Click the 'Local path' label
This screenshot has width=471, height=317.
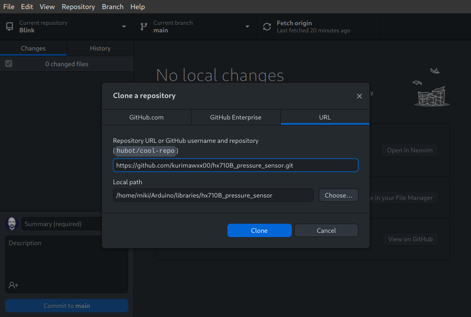pyautogui.click(x=127, y=182)
